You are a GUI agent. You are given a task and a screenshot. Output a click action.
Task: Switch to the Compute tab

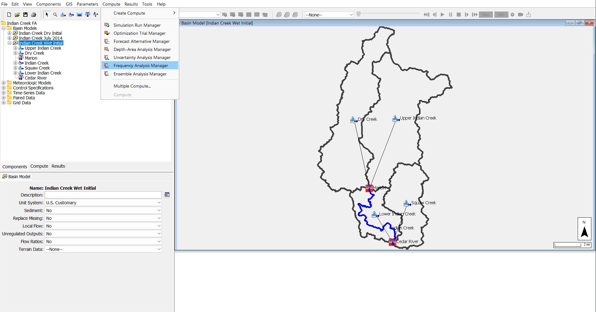[39, 166]
